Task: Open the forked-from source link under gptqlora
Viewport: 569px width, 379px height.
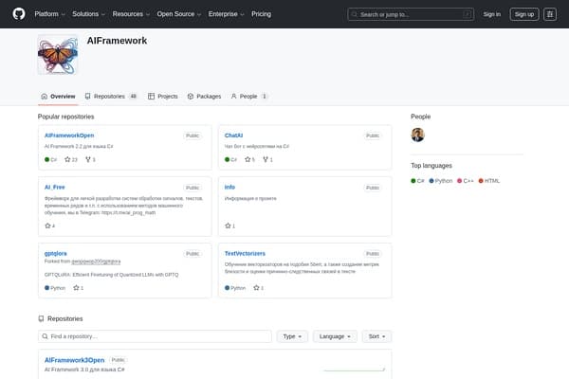Action: point(96,262)
